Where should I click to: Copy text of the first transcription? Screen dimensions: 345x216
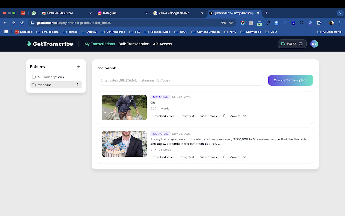coord(187,116)
